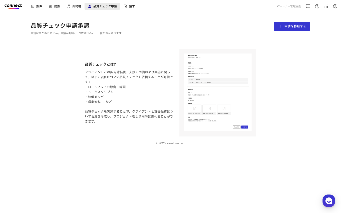This screenshot has height=213, width=341.
Task: Open the help question mark icon
Action: pos(317,6)
